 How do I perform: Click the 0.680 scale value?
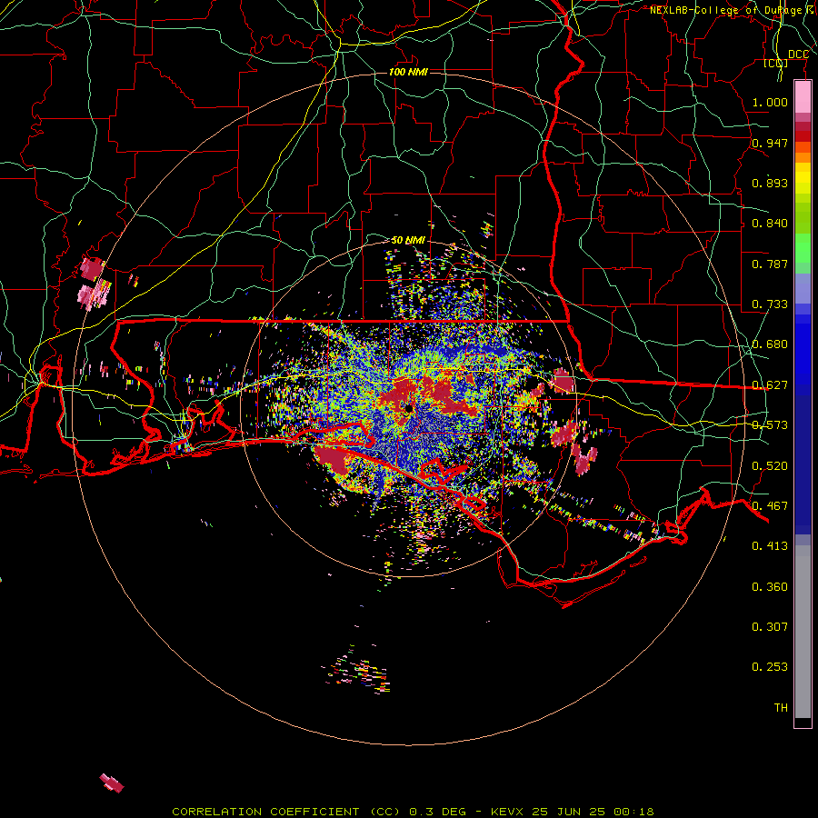[x=770, y=344]
